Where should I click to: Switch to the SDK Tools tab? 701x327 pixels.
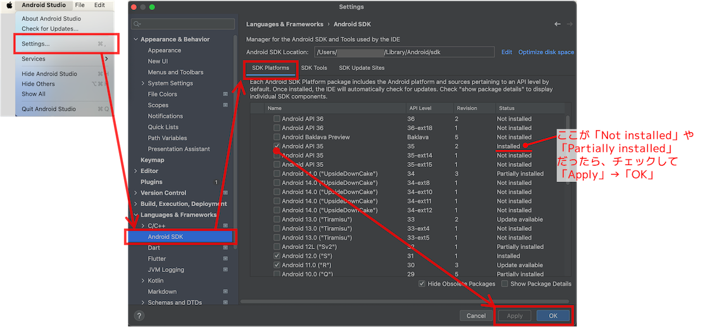[x=314, y=68]
